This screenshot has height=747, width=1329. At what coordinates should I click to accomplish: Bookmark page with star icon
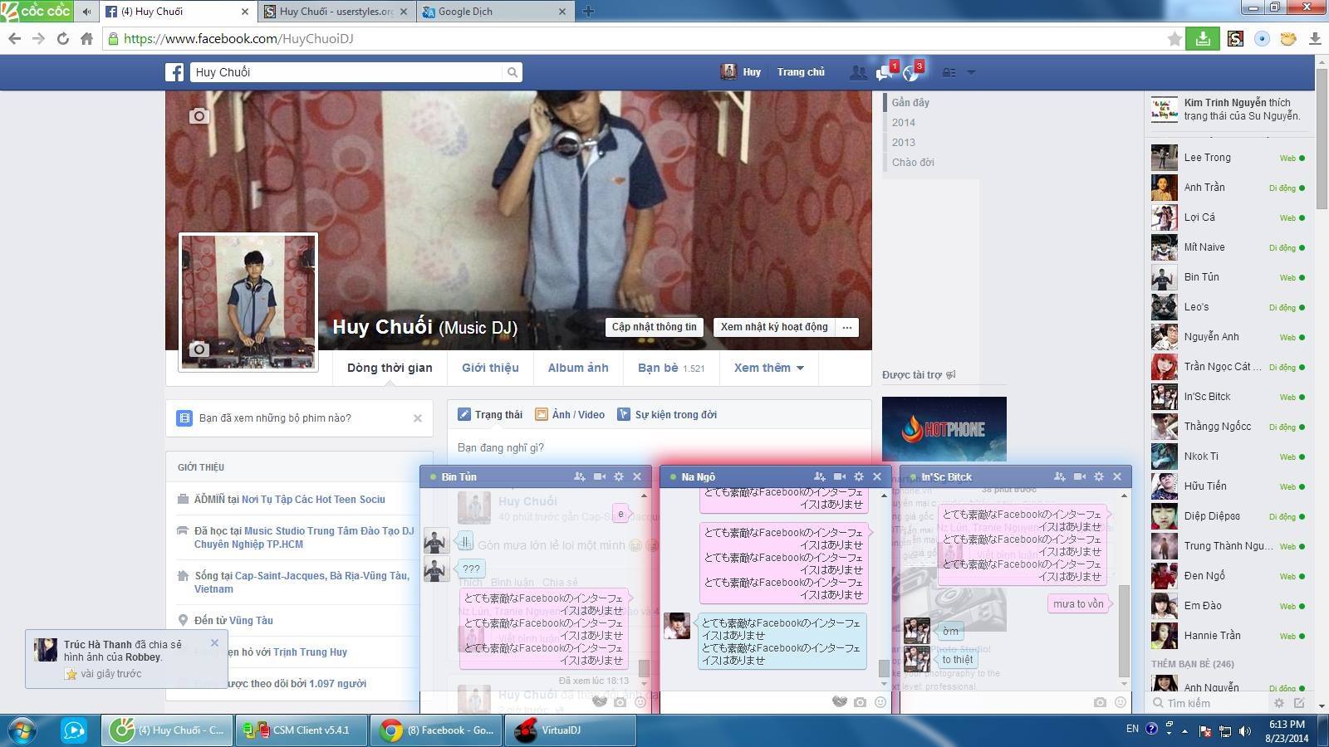1175,39
